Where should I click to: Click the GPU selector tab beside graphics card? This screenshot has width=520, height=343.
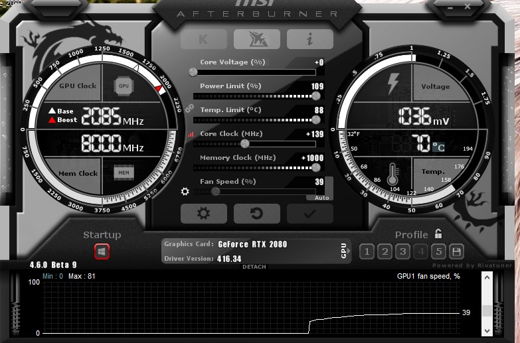pos(344,251)
